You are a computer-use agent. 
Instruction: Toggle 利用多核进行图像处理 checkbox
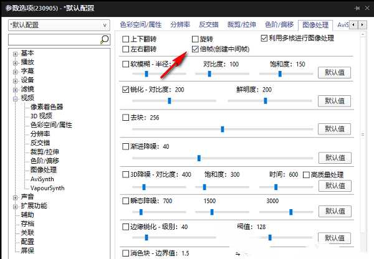[264, 38]
